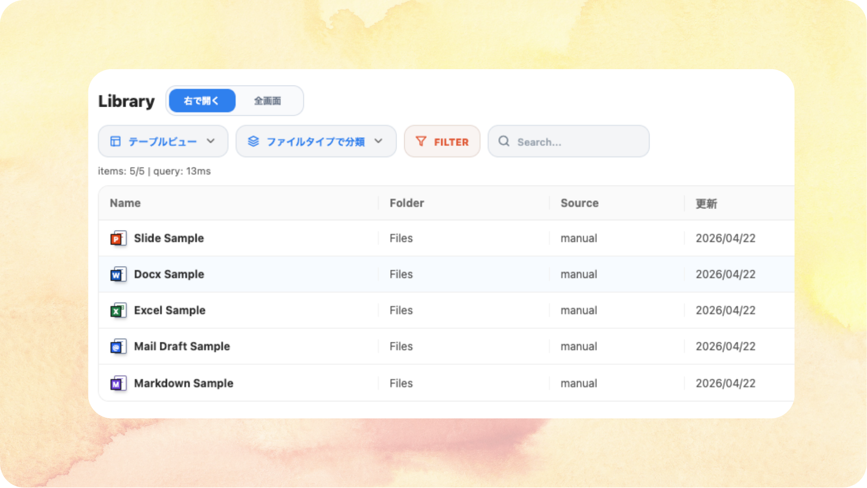Sort by the 更新 column header

[x=706, y=204]
